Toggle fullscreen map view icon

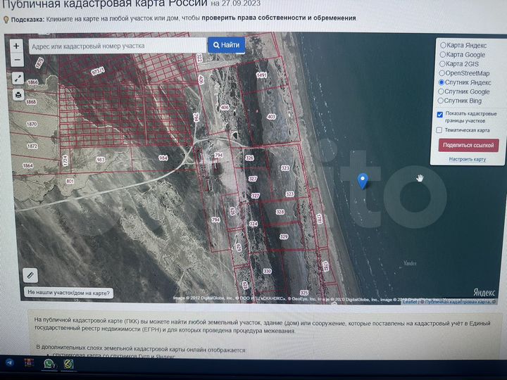(18, 78)
